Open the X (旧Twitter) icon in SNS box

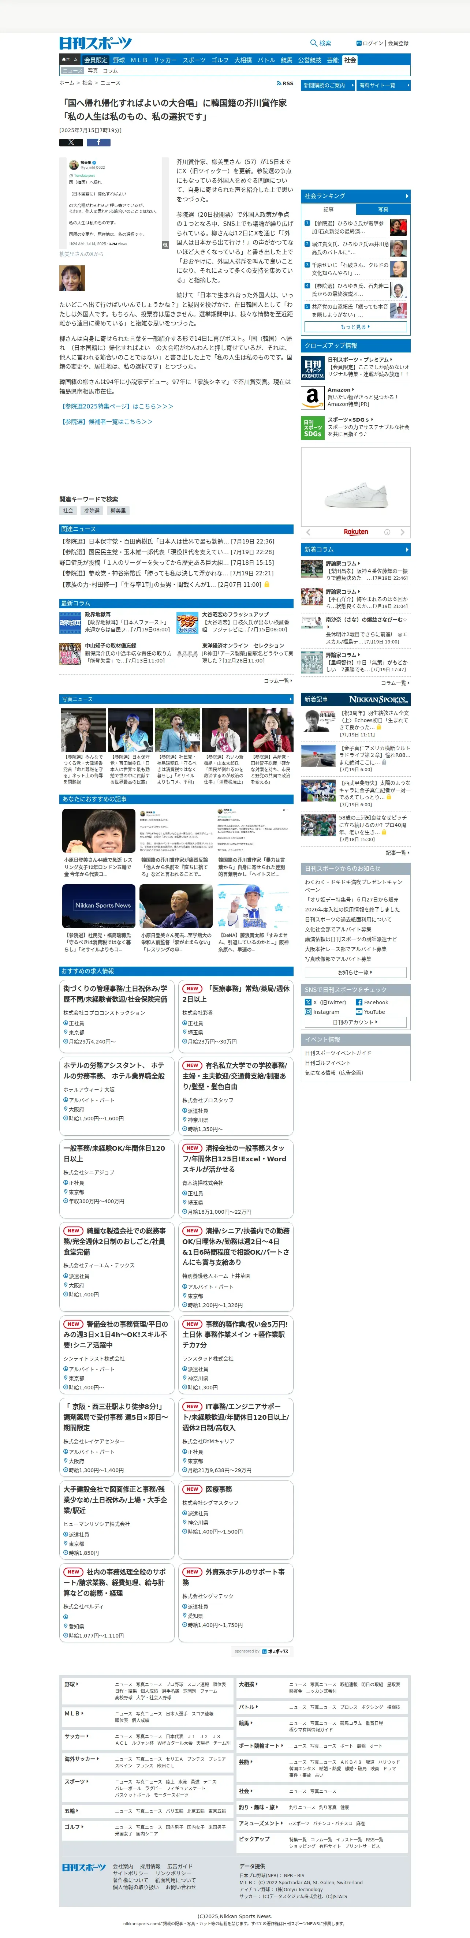point(307,1002)
